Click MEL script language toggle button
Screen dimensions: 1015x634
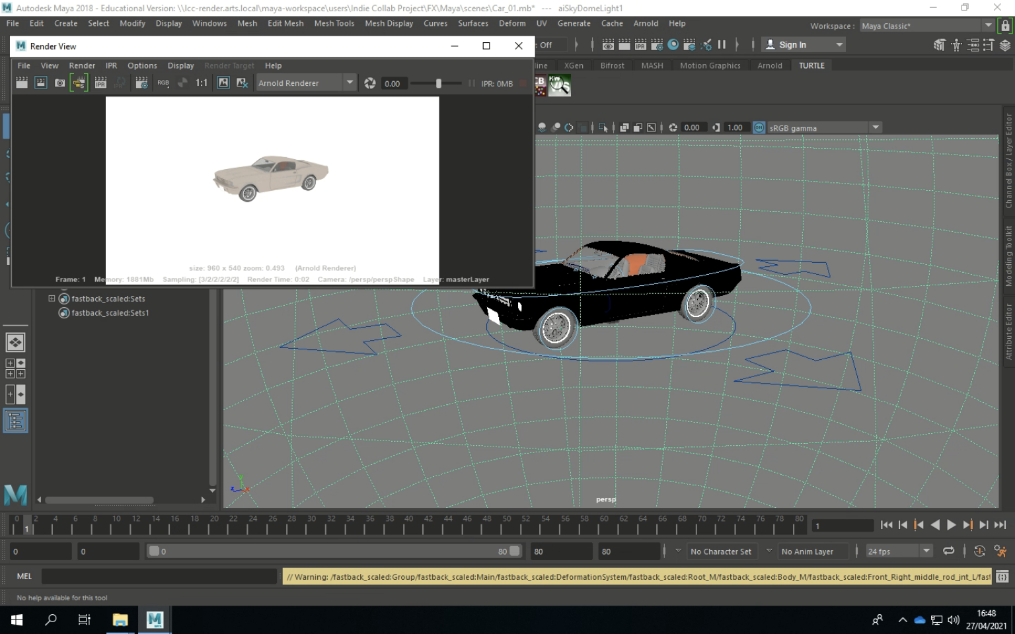(24, 577)
